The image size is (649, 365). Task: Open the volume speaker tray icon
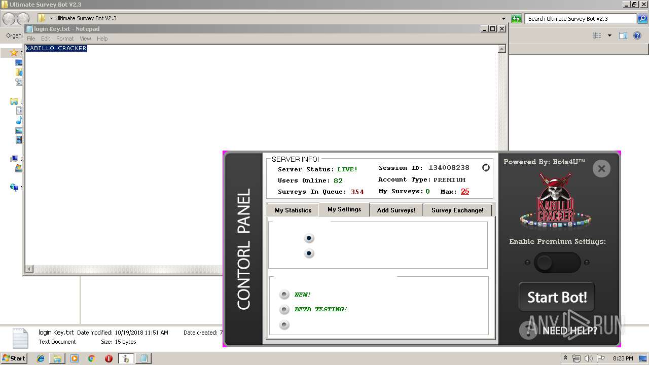pyautogui.click(x=589, y=358)
